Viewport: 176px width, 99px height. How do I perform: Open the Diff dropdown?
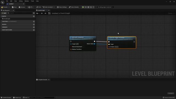pyautogui.click(x=31, y=7)
